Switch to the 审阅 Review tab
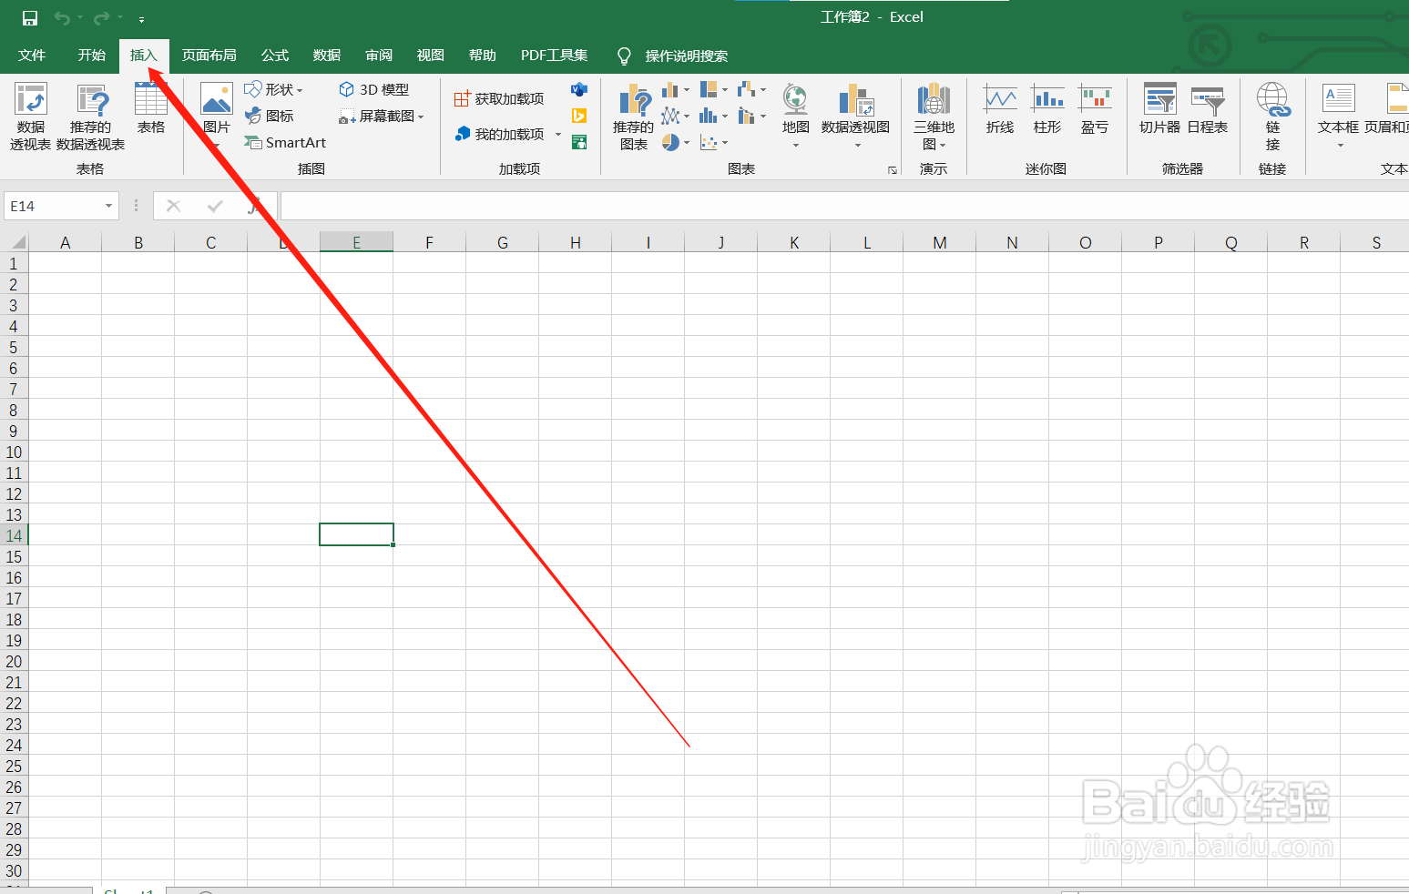This screenshot has width=1409, height=894. (379, 56)
